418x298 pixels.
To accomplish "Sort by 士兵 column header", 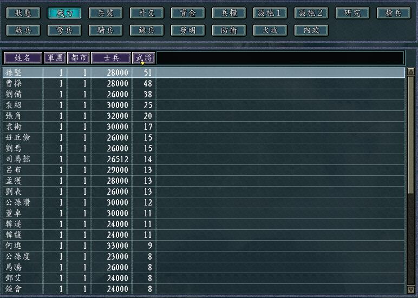I will click(111, 58).
